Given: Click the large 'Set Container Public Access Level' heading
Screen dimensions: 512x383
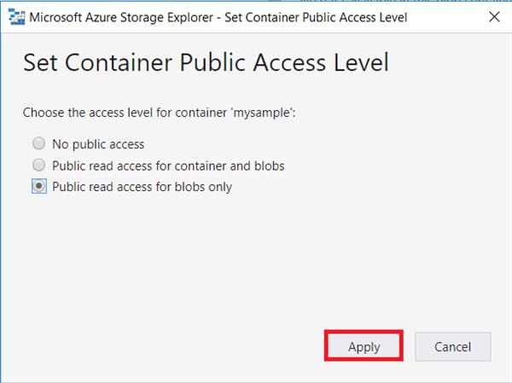Looking at the screenshot, I should 206,62.
